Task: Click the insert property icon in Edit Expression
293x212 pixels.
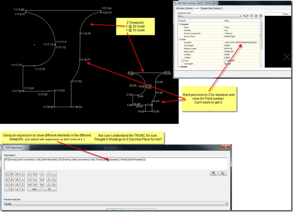Action: coord(213,173)
